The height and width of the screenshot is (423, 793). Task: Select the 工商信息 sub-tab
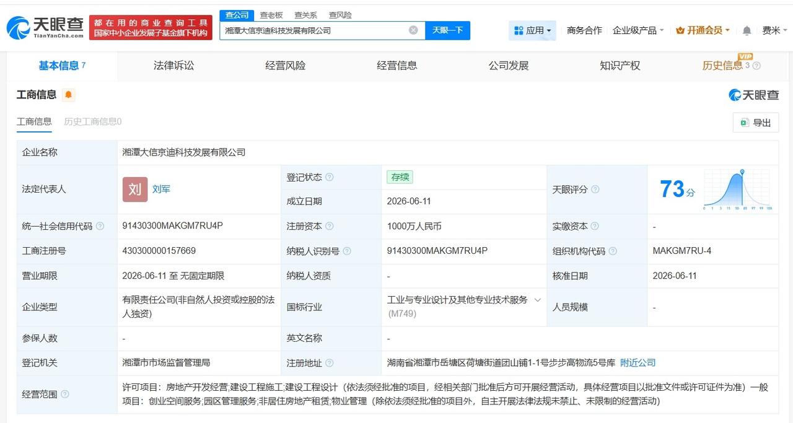tap(34, 121)
